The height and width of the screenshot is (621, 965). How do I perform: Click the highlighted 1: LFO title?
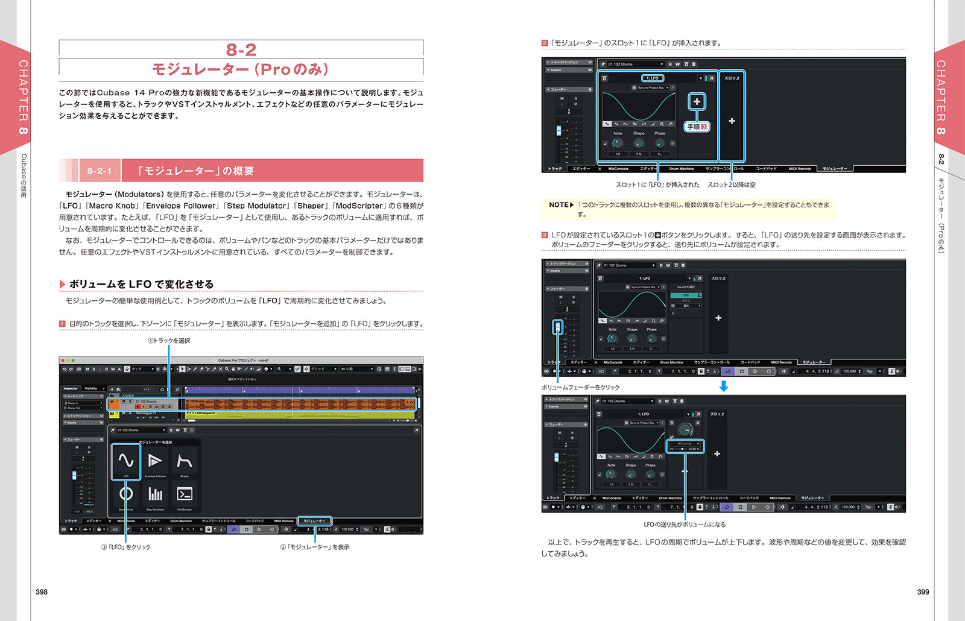point(652,78)
